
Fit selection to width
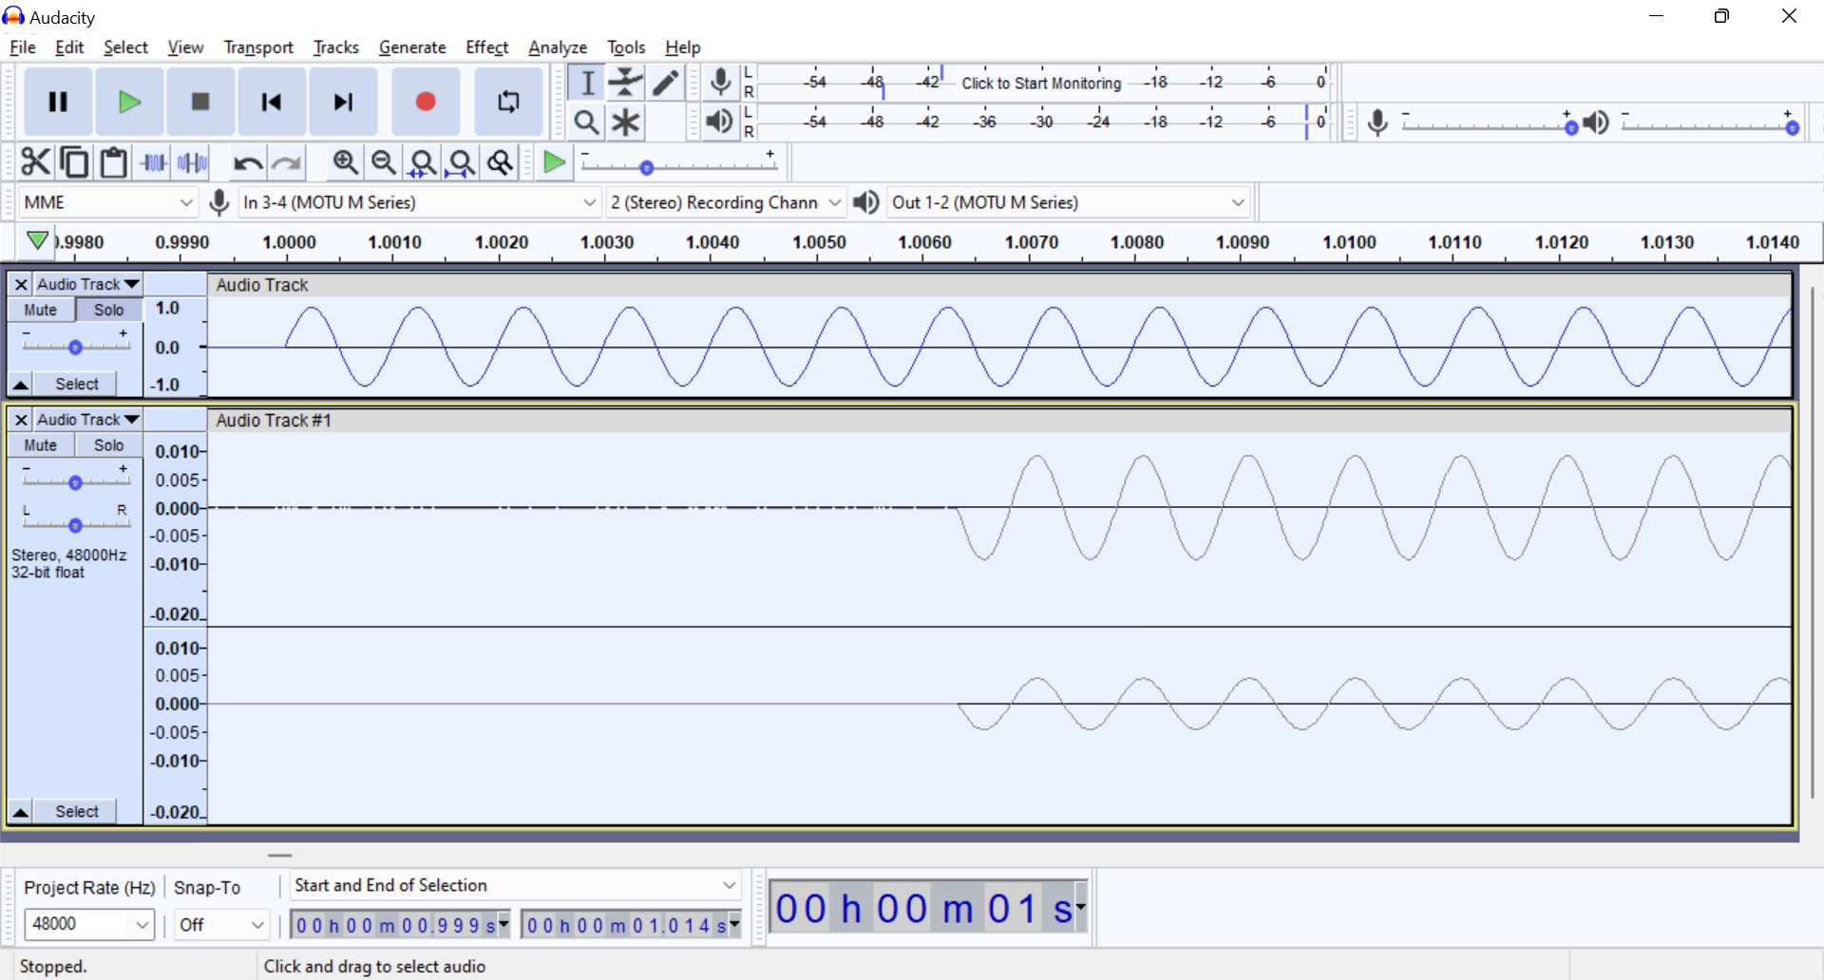423,162
